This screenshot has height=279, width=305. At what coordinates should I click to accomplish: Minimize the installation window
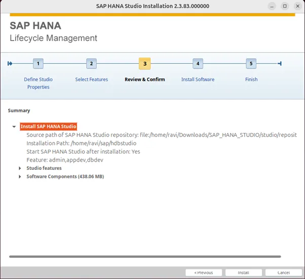272,6
